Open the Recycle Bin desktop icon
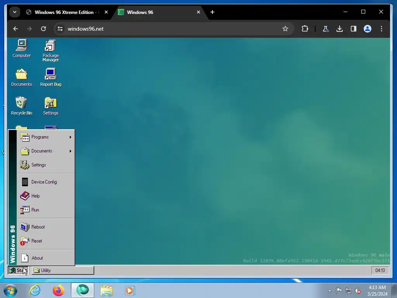The width and height of the screenshot is (397, 298). (x=22, y=106)
